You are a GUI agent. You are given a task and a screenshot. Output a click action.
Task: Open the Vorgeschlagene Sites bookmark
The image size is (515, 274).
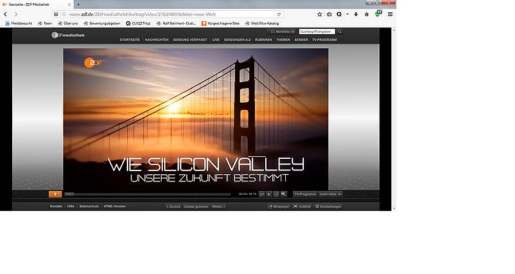[x=221, y=23]
